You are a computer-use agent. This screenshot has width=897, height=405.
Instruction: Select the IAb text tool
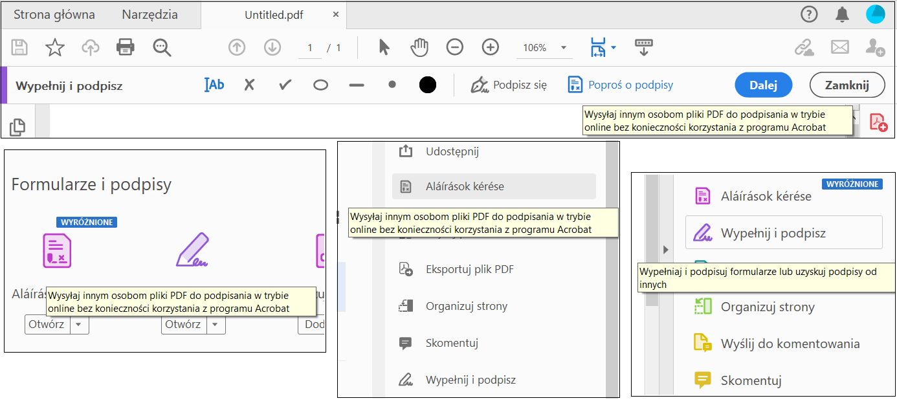point(214,84)
